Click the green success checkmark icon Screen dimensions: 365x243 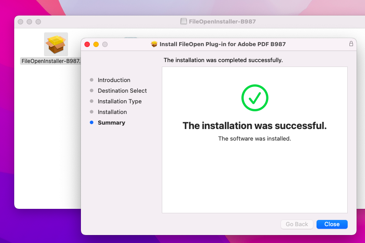click(x=255, y=98)
